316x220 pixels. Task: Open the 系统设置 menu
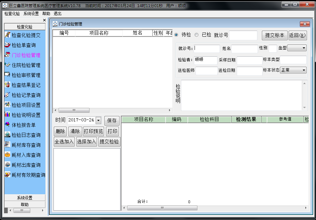(31, 14)
